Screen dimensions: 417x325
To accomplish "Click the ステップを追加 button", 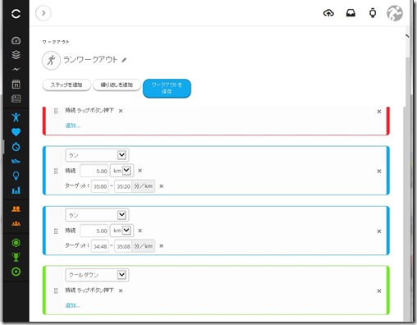I will [66, 85].
